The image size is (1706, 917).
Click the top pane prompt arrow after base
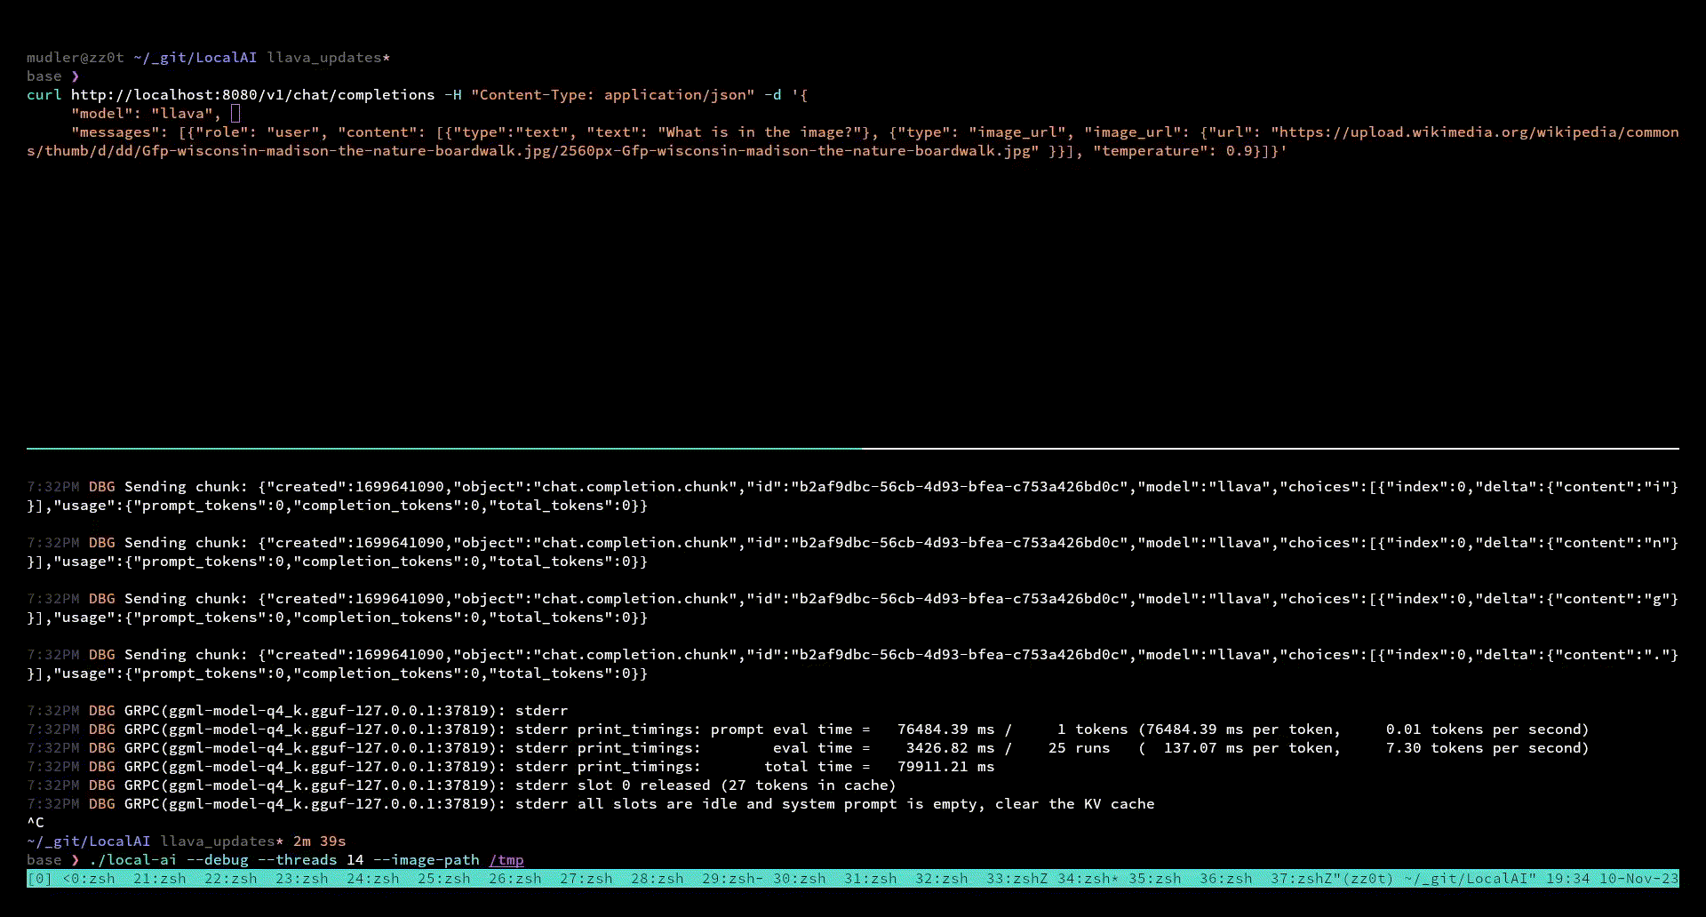click(x=76, y=76)
